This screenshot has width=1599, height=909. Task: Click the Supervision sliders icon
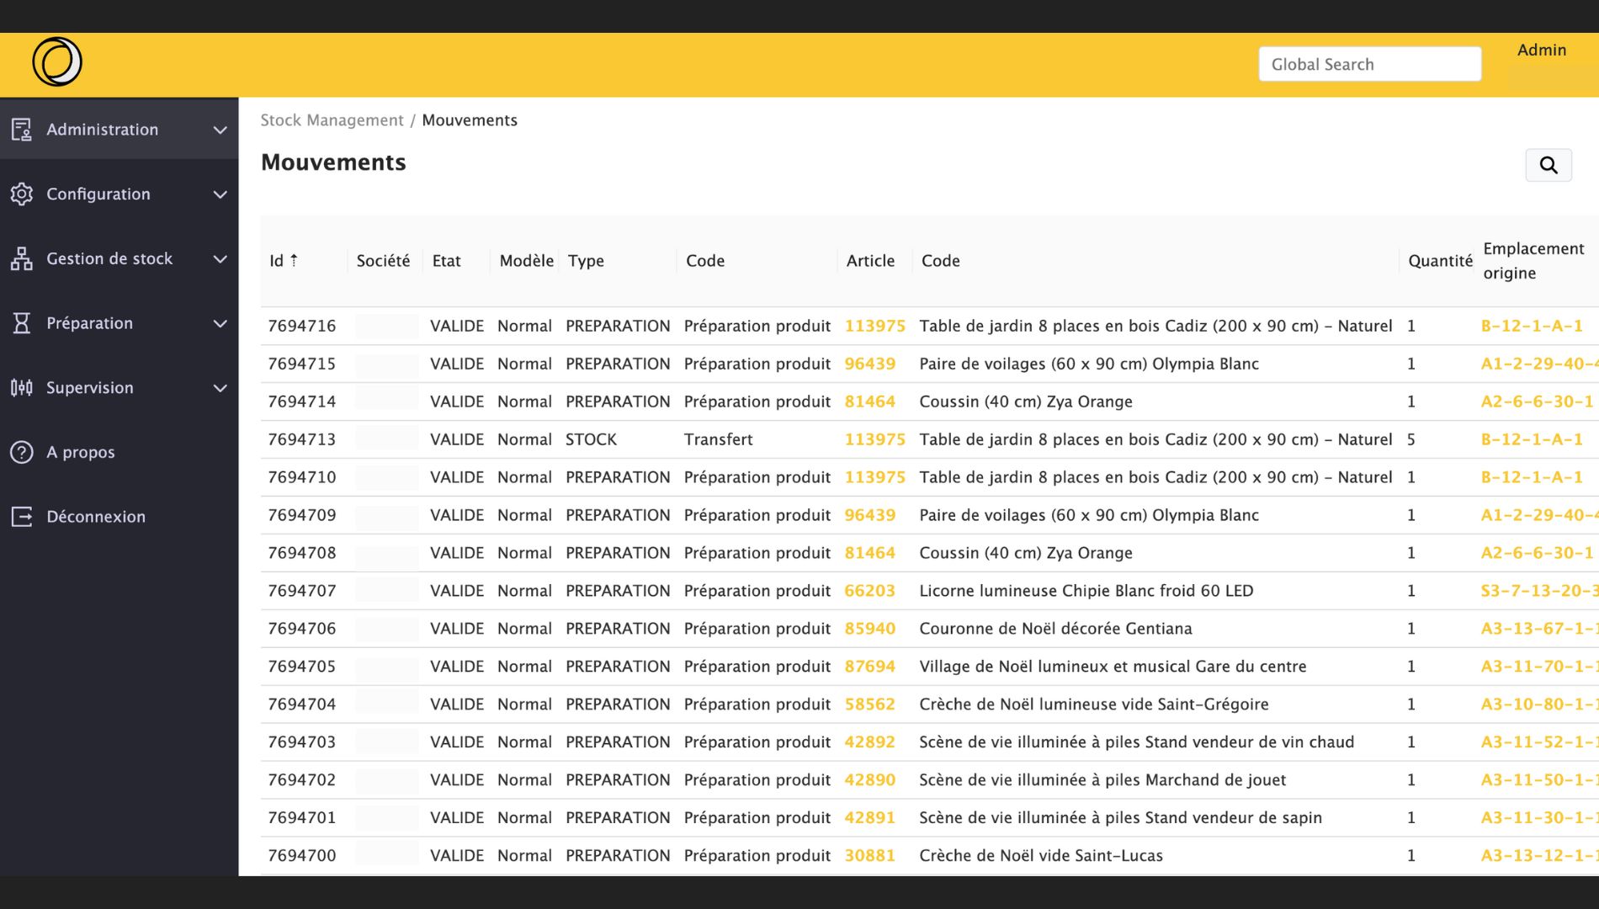pos(21,388)
